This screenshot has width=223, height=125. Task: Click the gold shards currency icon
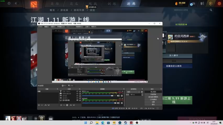click(176, 4)
